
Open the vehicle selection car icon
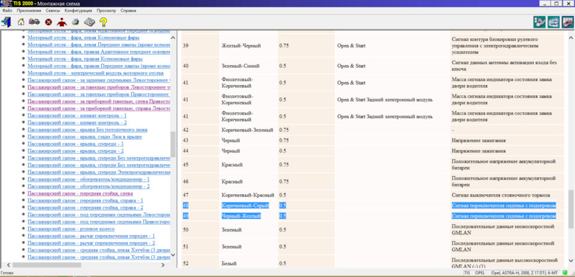point(35,22)
